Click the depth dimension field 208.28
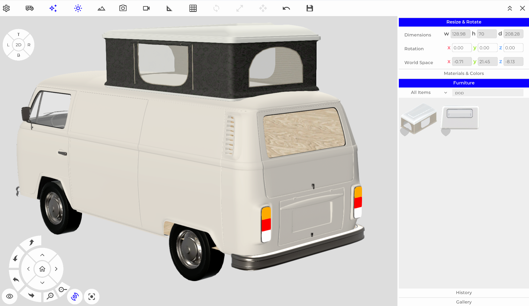529x306 pixels. pos(513,34)
